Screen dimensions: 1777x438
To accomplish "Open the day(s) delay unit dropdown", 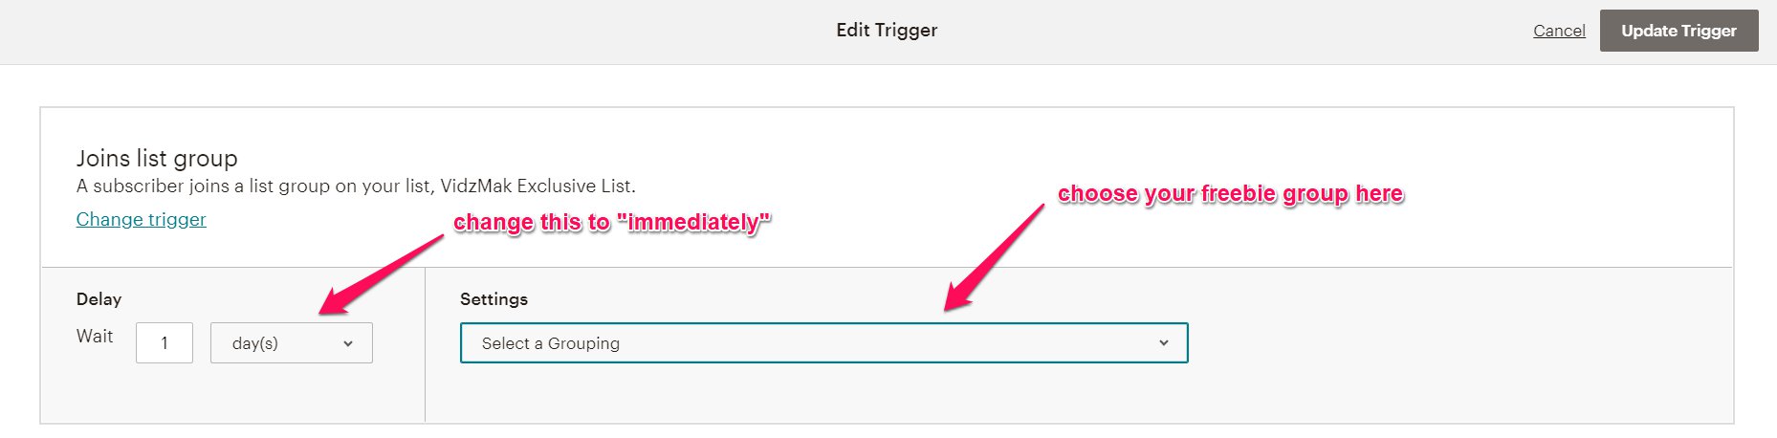I will pyautogui.click(x=292, y=343).
